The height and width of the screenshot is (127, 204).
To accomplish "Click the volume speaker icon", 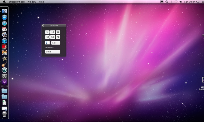I will pyautogui.click(x=181, y=2).
